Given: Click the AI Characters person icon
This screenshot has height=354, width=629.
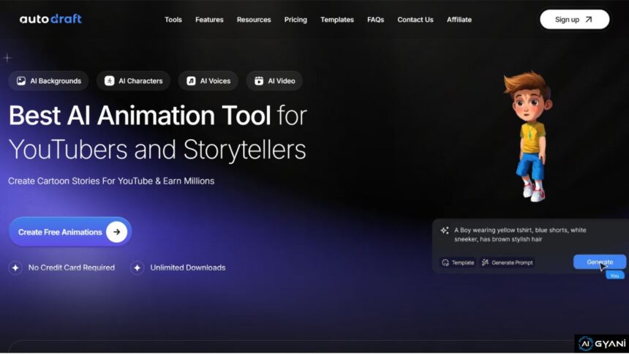Looking at the screenshot, I should coord(109,81).
